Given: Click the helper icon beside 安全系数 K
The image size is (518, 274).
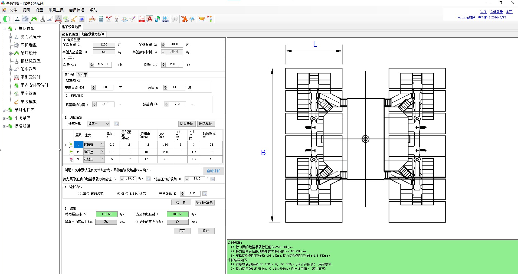Looking at the screenshot, I should [x=205, y=194].
